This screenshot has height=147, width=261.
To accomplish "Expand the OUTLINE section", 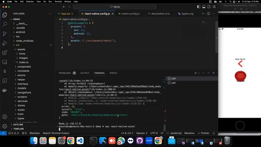I will click(x=18, y=125).
